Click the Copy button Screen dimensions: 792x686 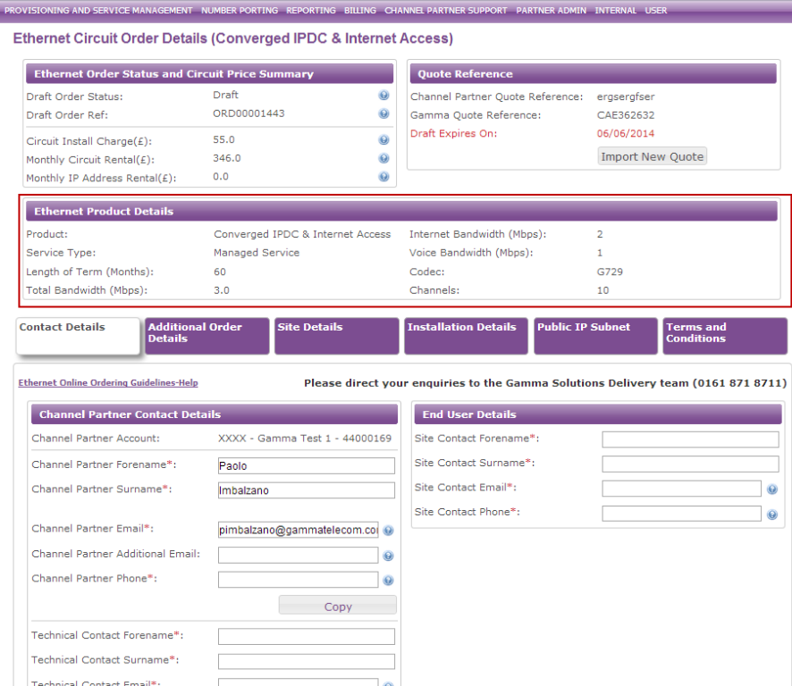pos(338,607)
